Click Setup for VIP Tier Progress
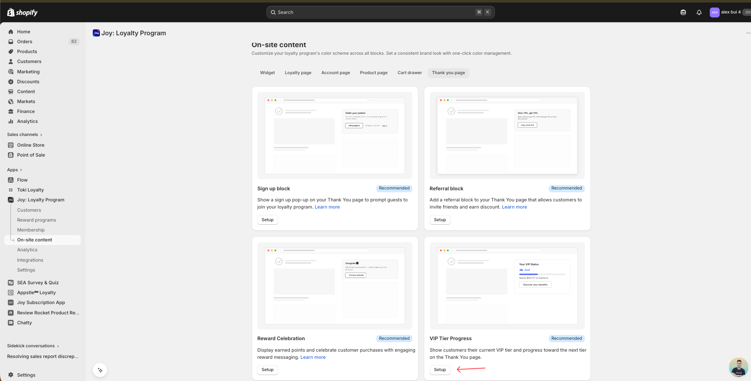This screenshot has height=381, width=751. [440, 370]
